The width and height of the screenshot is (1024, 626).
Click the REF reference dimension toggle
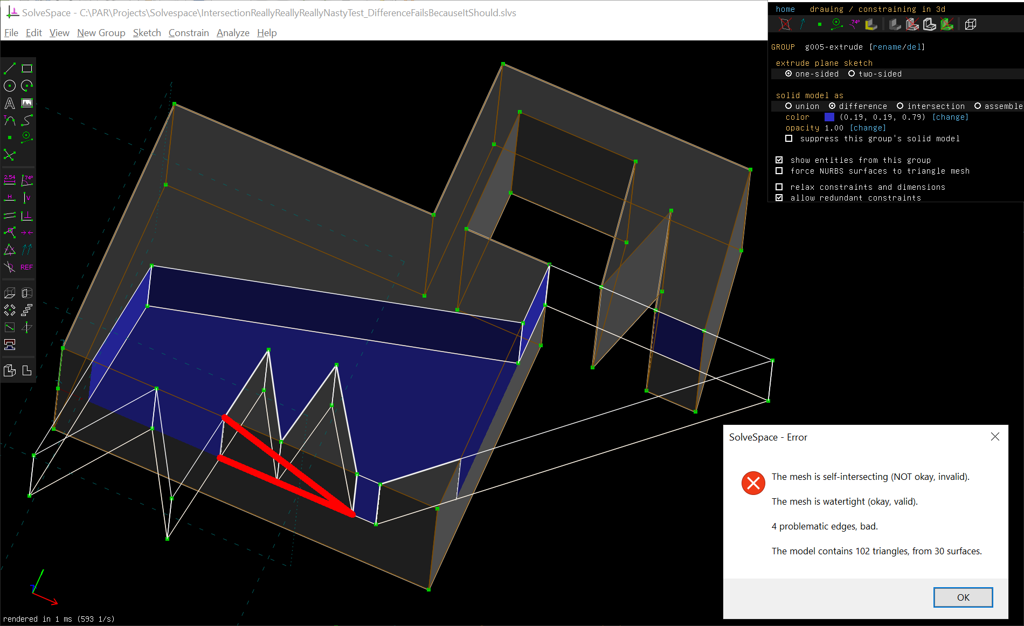(x=27, y=267)
